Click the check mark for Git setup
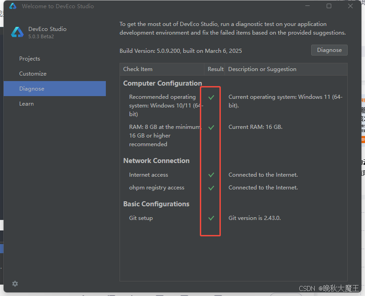Image resolution: width=365 pixels, height=296 pixels. (211, 218)
